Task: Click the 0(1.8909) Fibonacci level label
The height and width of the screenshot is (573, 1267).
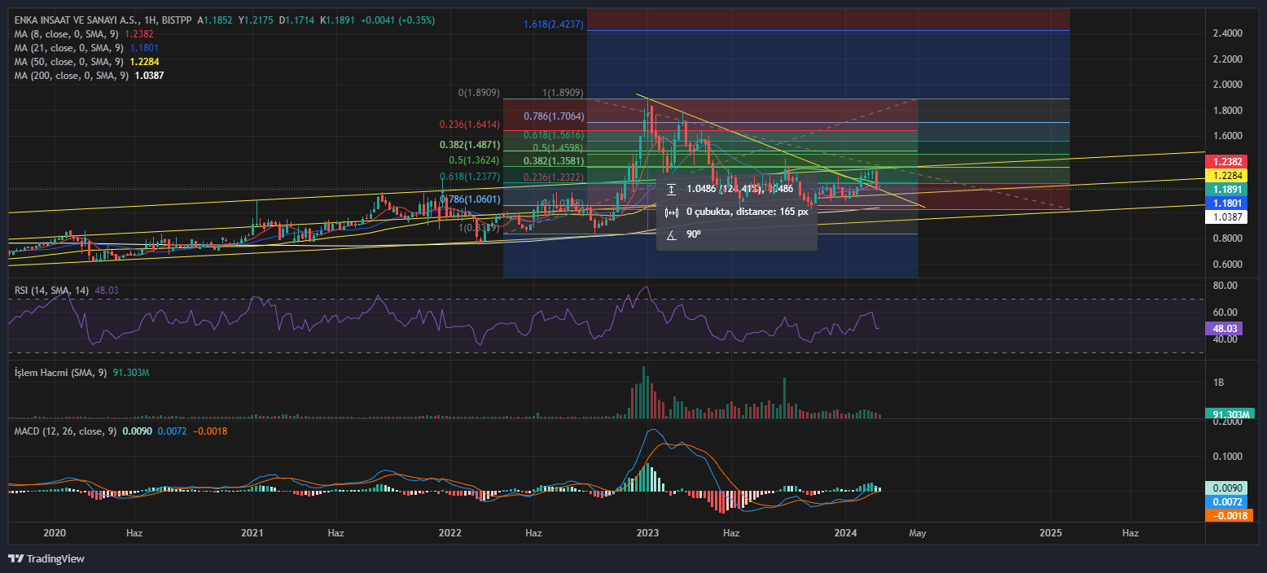Action: click(x=479, y=93)
